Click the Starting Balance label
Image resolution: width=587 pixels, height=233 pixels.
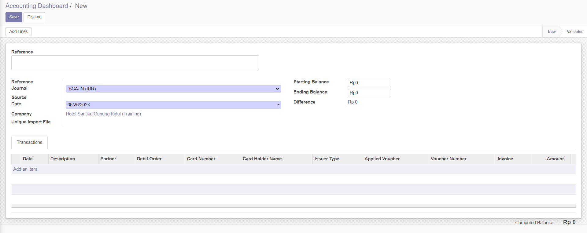(311, 82)
